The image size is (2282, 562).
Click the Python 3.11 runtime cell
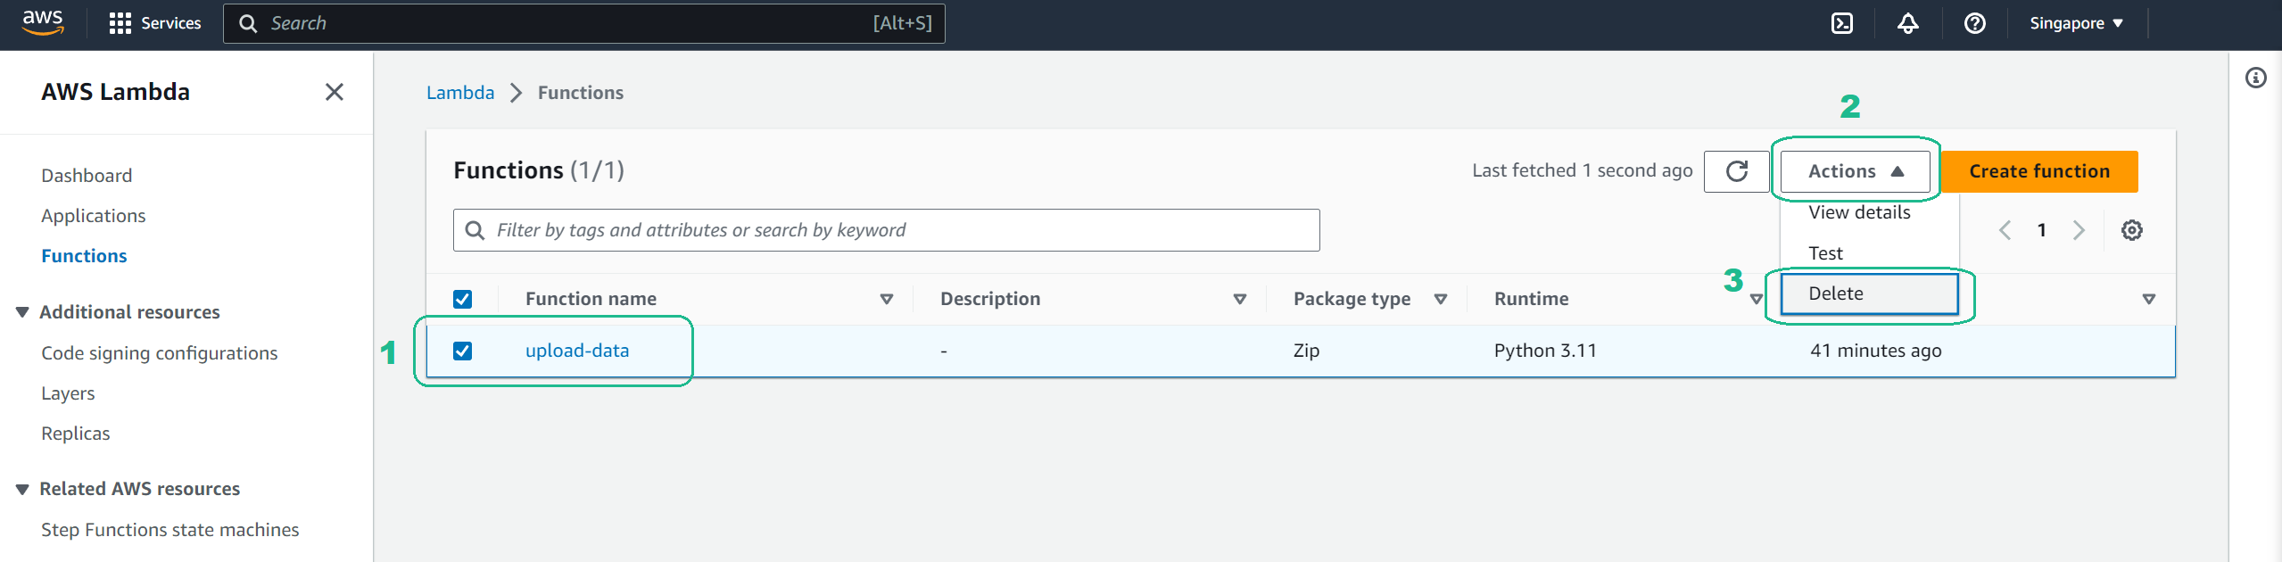(1545, 351)
